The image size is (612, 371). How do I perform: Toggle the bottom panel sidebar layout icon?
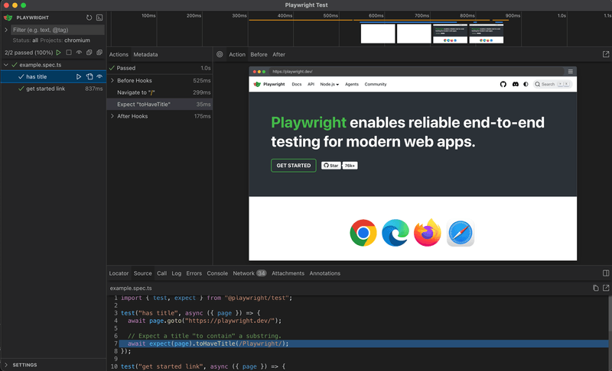[x=606, y=273]
